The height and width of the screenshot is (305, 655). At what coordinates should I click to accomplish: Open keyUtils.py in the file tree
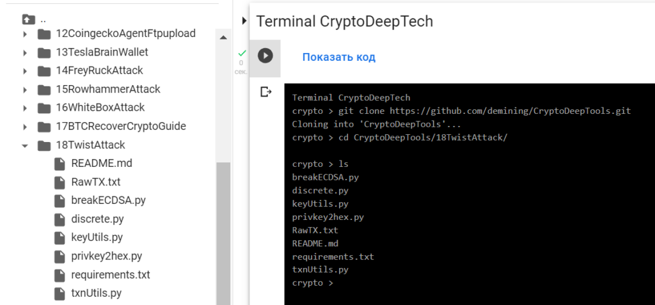(97, 238)
